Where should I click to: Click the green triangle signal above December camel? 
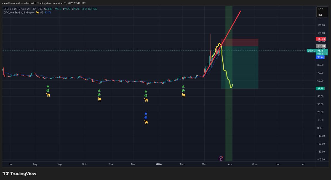pos(146,91)
